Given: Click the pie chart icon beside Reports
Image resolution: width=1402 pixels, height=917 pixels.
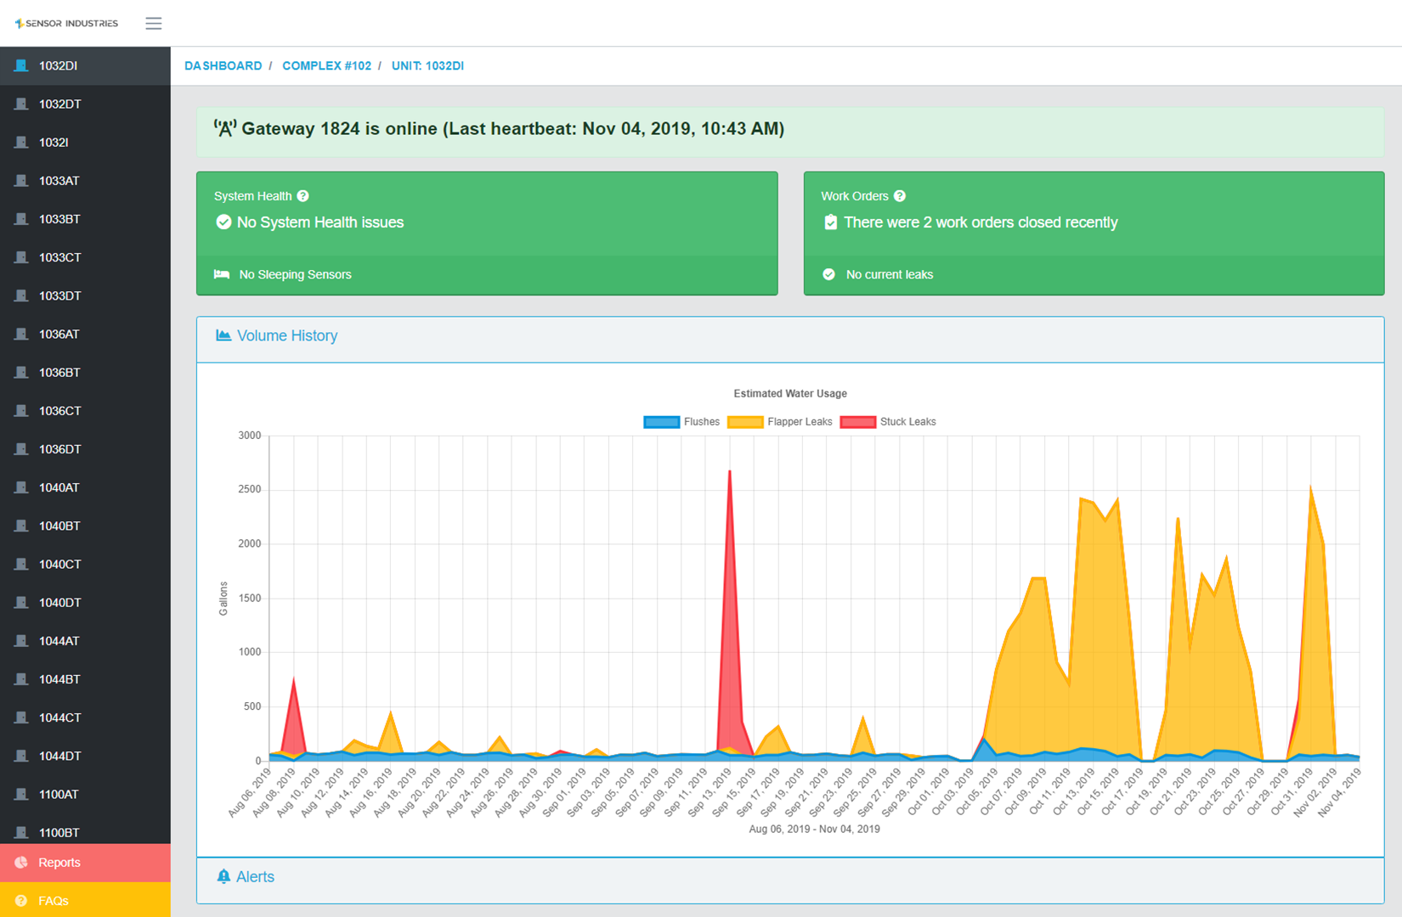Looking at the screenshot, I should (21, 863).
